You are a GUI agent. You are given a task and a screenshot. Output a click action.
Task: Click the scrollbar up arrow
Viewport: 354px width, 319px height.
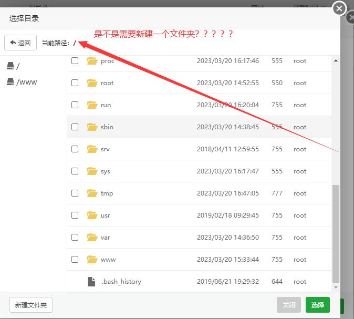click(x=336, y=60)
